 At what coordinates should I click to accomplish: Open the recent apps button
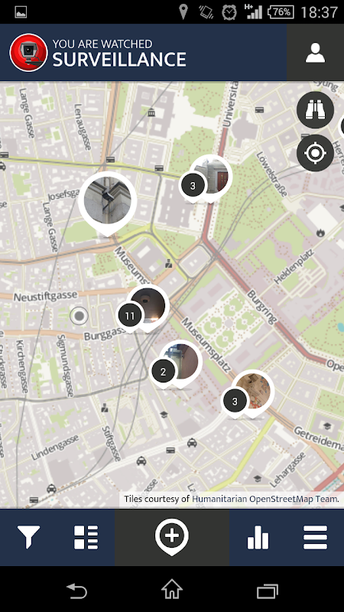tap(268, 590)
